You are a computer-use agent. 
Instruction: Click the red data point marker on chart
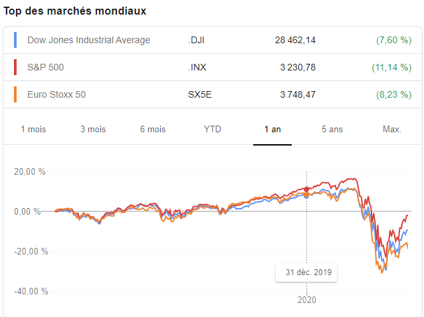307,189
